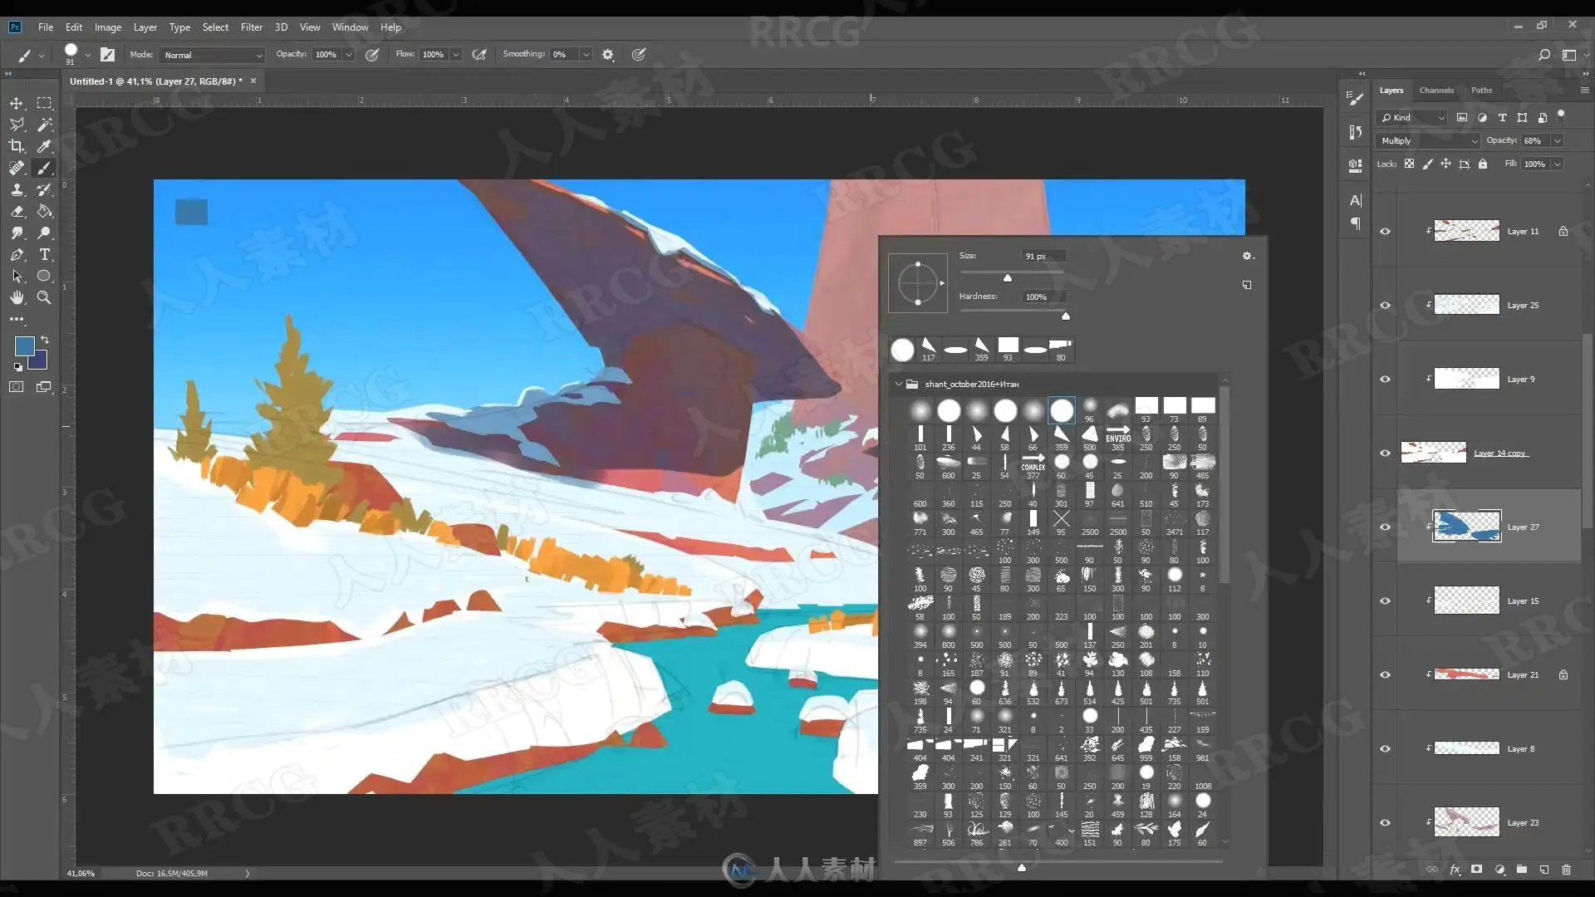This screenshot has width=1595, height=897.
Task: Select the Move tool
Action: (16, 103)
